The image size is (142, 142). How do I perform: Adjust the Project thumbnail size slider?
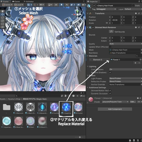(x=79, y=137)
